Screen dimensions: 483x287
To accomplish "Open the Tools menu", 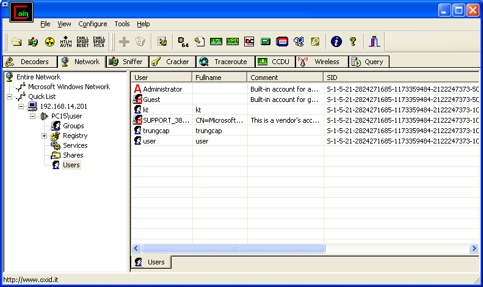I will pos(122,24).
